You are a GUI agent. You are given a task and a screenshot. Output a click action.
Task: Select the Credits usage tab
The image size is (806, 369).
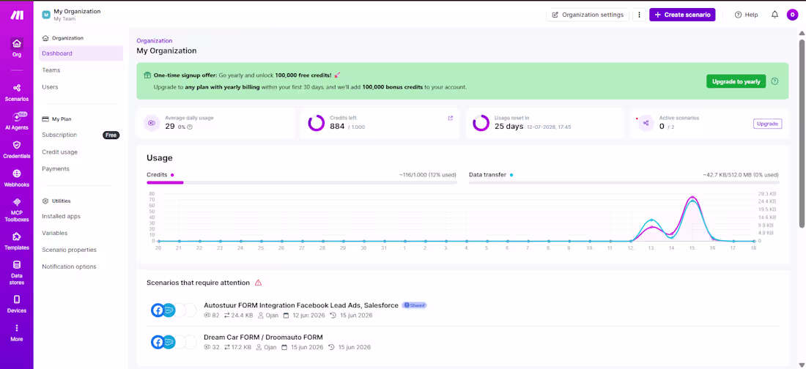160,175
